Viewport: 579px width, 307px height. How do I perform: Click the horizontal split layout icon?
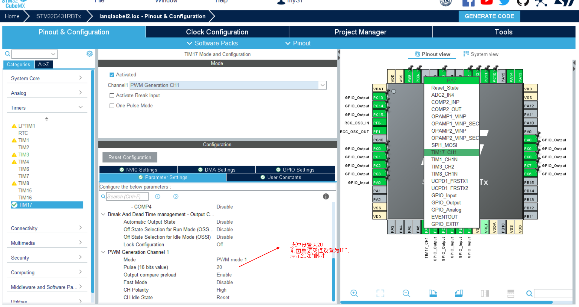[x=511, y=293]
